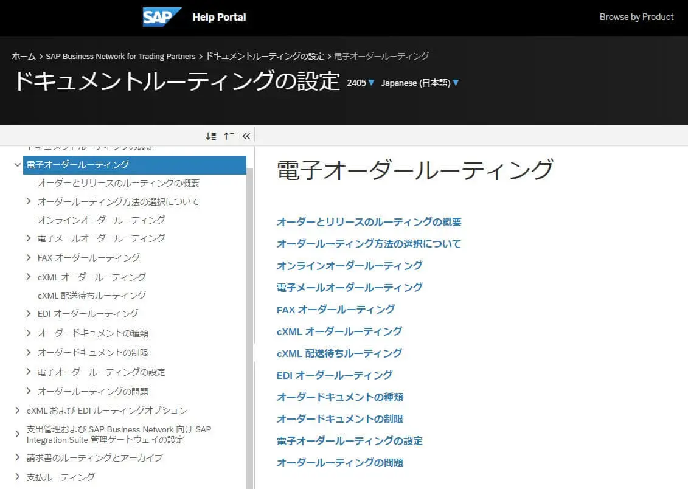Click Help Portal title
This screenshot has width=688, height=489.
pyautogui.click(x=219, y=17)
